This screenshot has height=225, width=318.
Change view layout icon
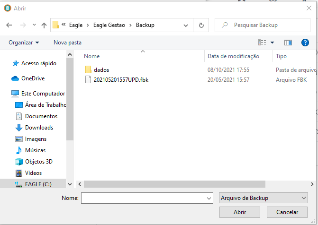[x=262, y=43]
